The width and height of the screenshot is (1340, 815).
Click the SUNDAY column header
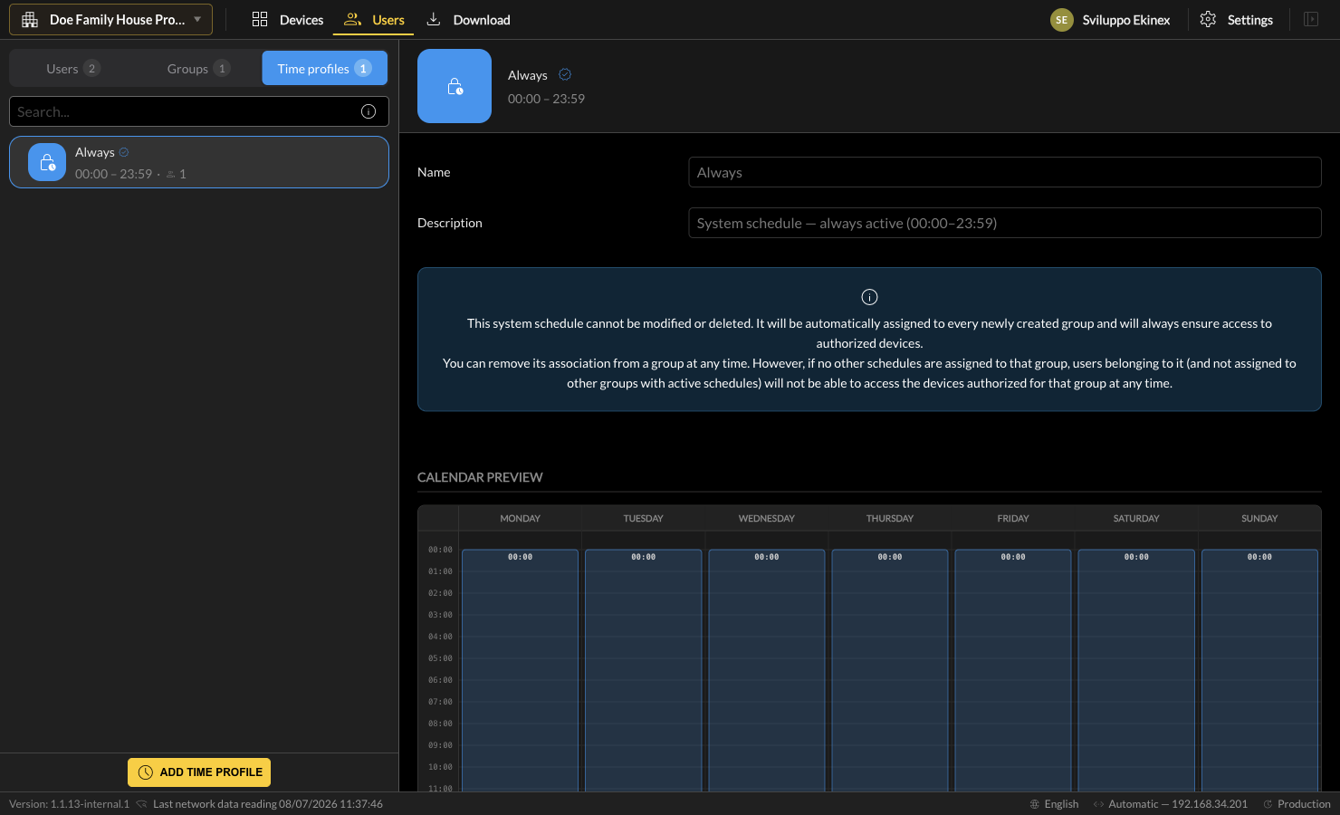[x=1259, y=518]
